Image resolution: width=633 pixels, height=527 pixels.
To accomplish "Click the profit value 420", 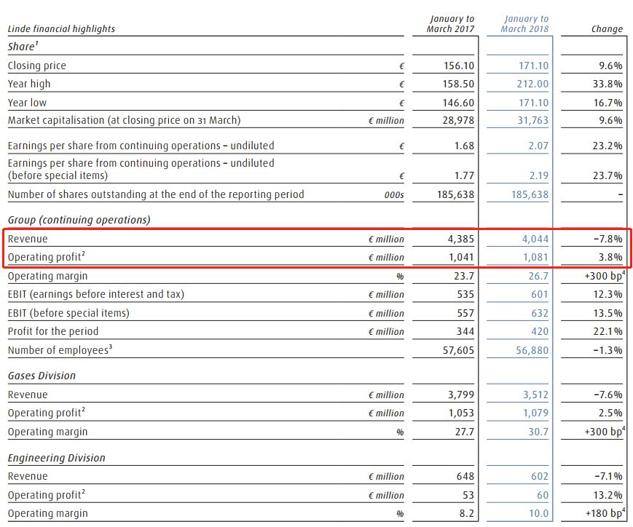I will pyautogui.click(x=540, y=331).
